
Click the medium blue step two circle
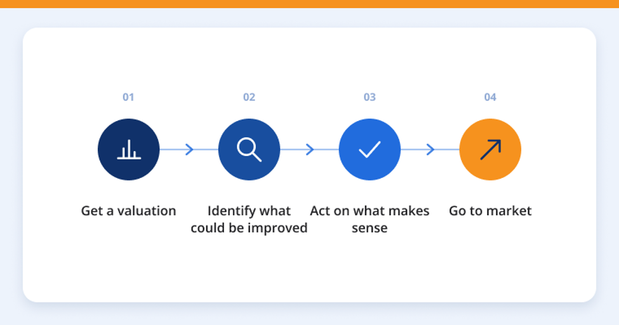tap(249, 150)
